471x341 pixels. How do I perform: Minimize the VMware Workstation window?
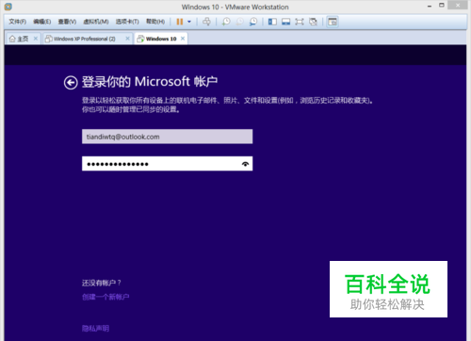pyautogui.click(x=430, y=7)
